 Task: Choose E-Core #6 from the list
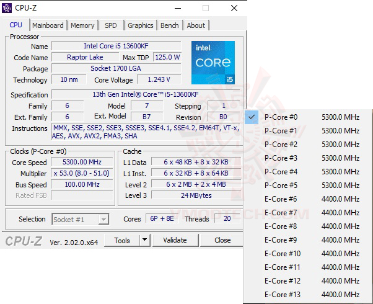[309, 199]
